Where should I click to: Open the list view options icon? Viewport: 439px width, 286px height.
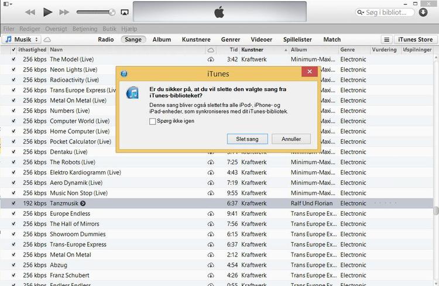[387, 39]
